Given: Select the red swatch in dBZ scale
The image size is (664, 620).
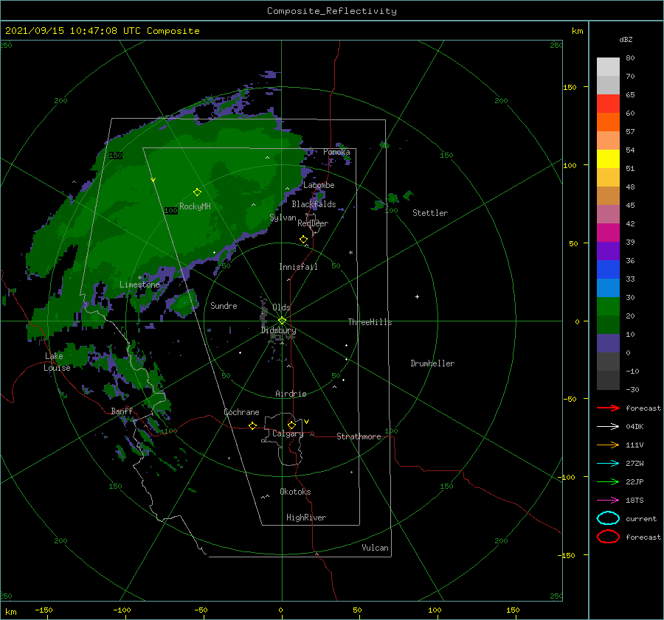Looking at the screenshot, I should (x=608, y=104).
